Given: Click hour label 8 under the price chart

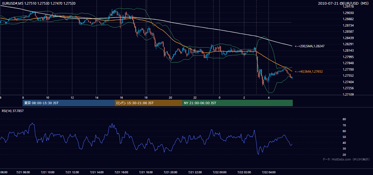Looking at the screenshot, I should click(x=23, y=97).
